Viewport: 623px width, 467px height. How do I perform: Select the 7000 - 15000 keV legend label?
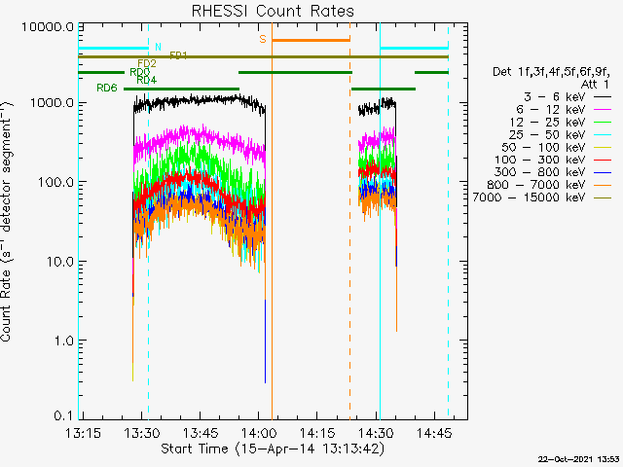(x=530, y=198)
